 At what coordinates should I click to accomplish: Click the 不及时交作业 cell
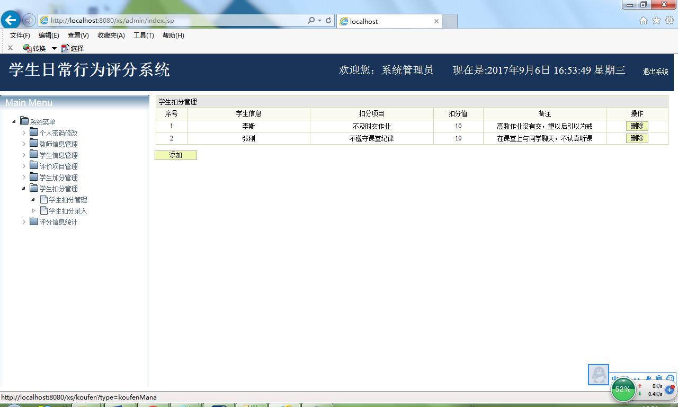[371, 126]
